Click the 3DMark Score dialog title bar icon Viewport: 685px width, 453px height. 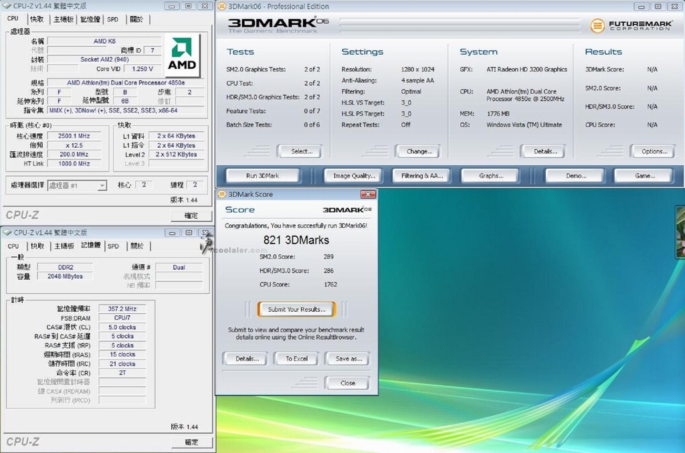(222, 195)
